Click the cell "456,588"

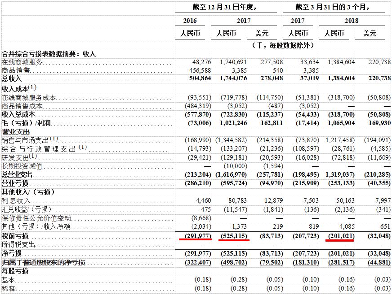[200, 70]
